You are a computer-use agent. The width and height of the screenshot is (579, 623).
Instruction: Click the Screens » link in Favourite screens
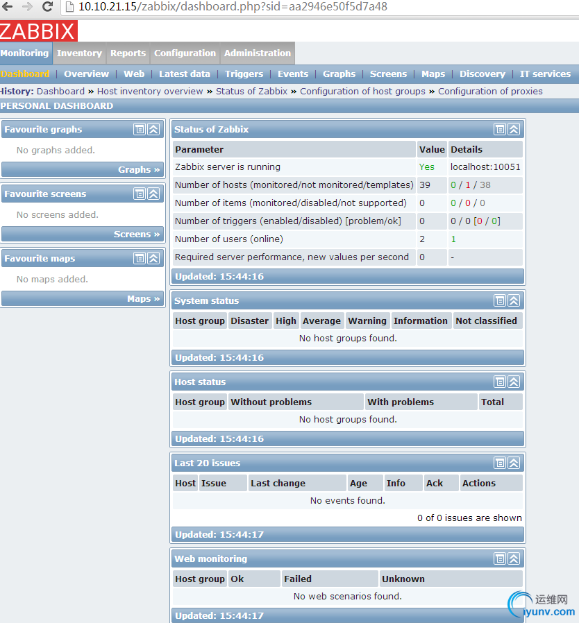137,234
